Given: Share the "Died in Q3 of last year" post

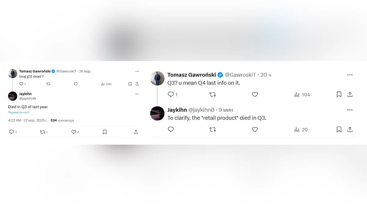Looking at the screenshot, I should click(x=136, y=132).
